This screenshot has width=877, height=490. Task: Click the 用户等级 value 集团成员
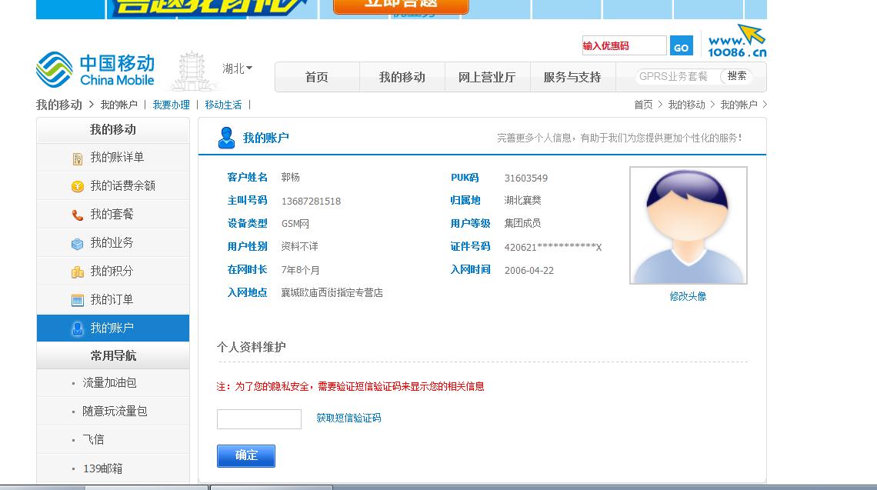[522, 223]
